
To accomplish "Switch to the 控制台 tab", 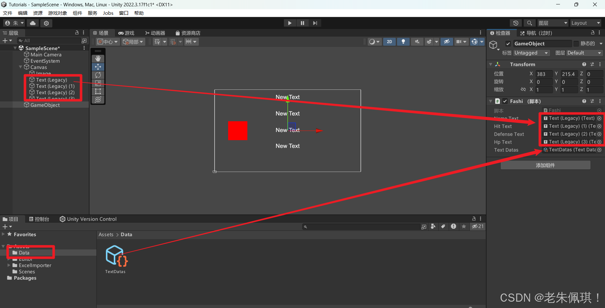I will (39, 219).
